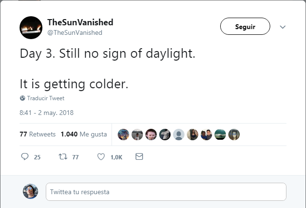Click the gray default avatar among likers

tap(179, 135)
